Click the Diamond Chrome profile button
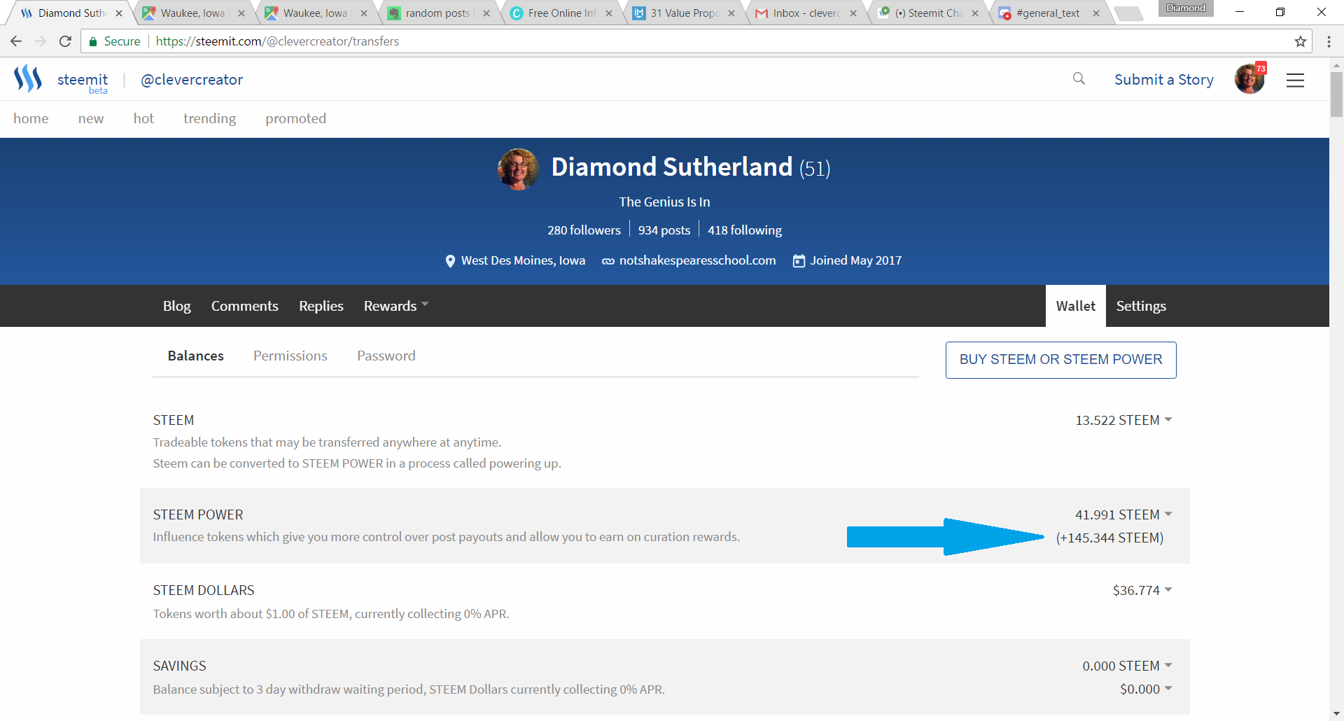This screenshot has height=721, width=1344. (x=1186, y=8)
